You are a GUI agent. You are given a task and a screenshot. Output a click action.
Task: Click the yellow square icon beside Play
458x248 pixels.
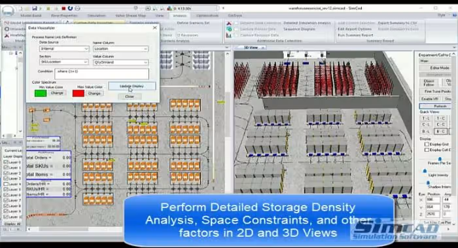click(48, 9)
